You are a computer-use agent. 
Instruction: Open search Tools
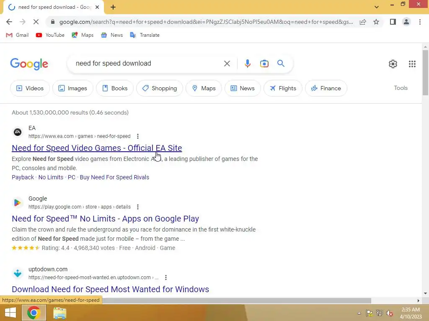(401, 88)
